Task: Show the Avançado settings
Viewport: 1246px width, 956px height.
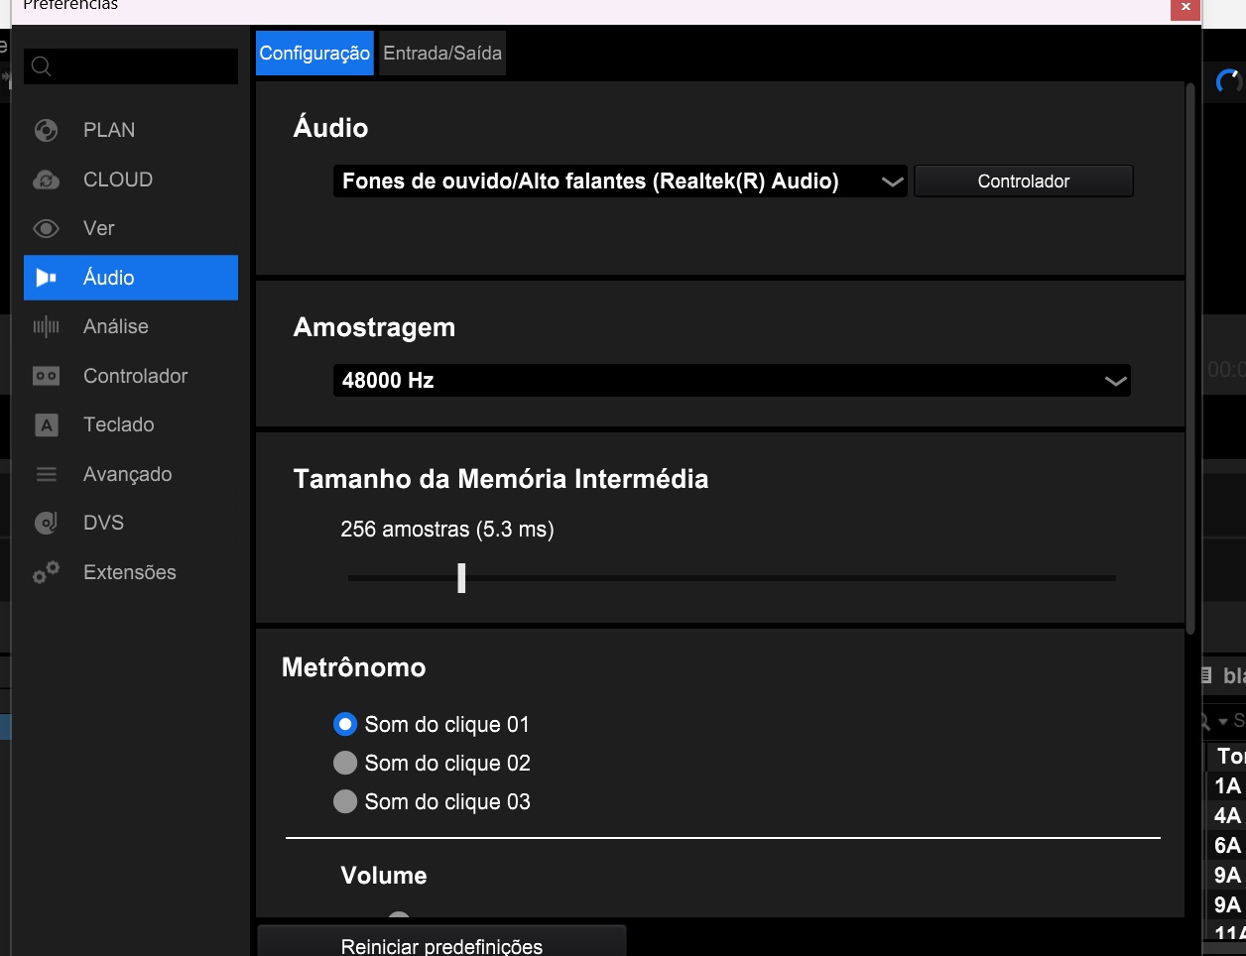Action: [x=128, y=474]
